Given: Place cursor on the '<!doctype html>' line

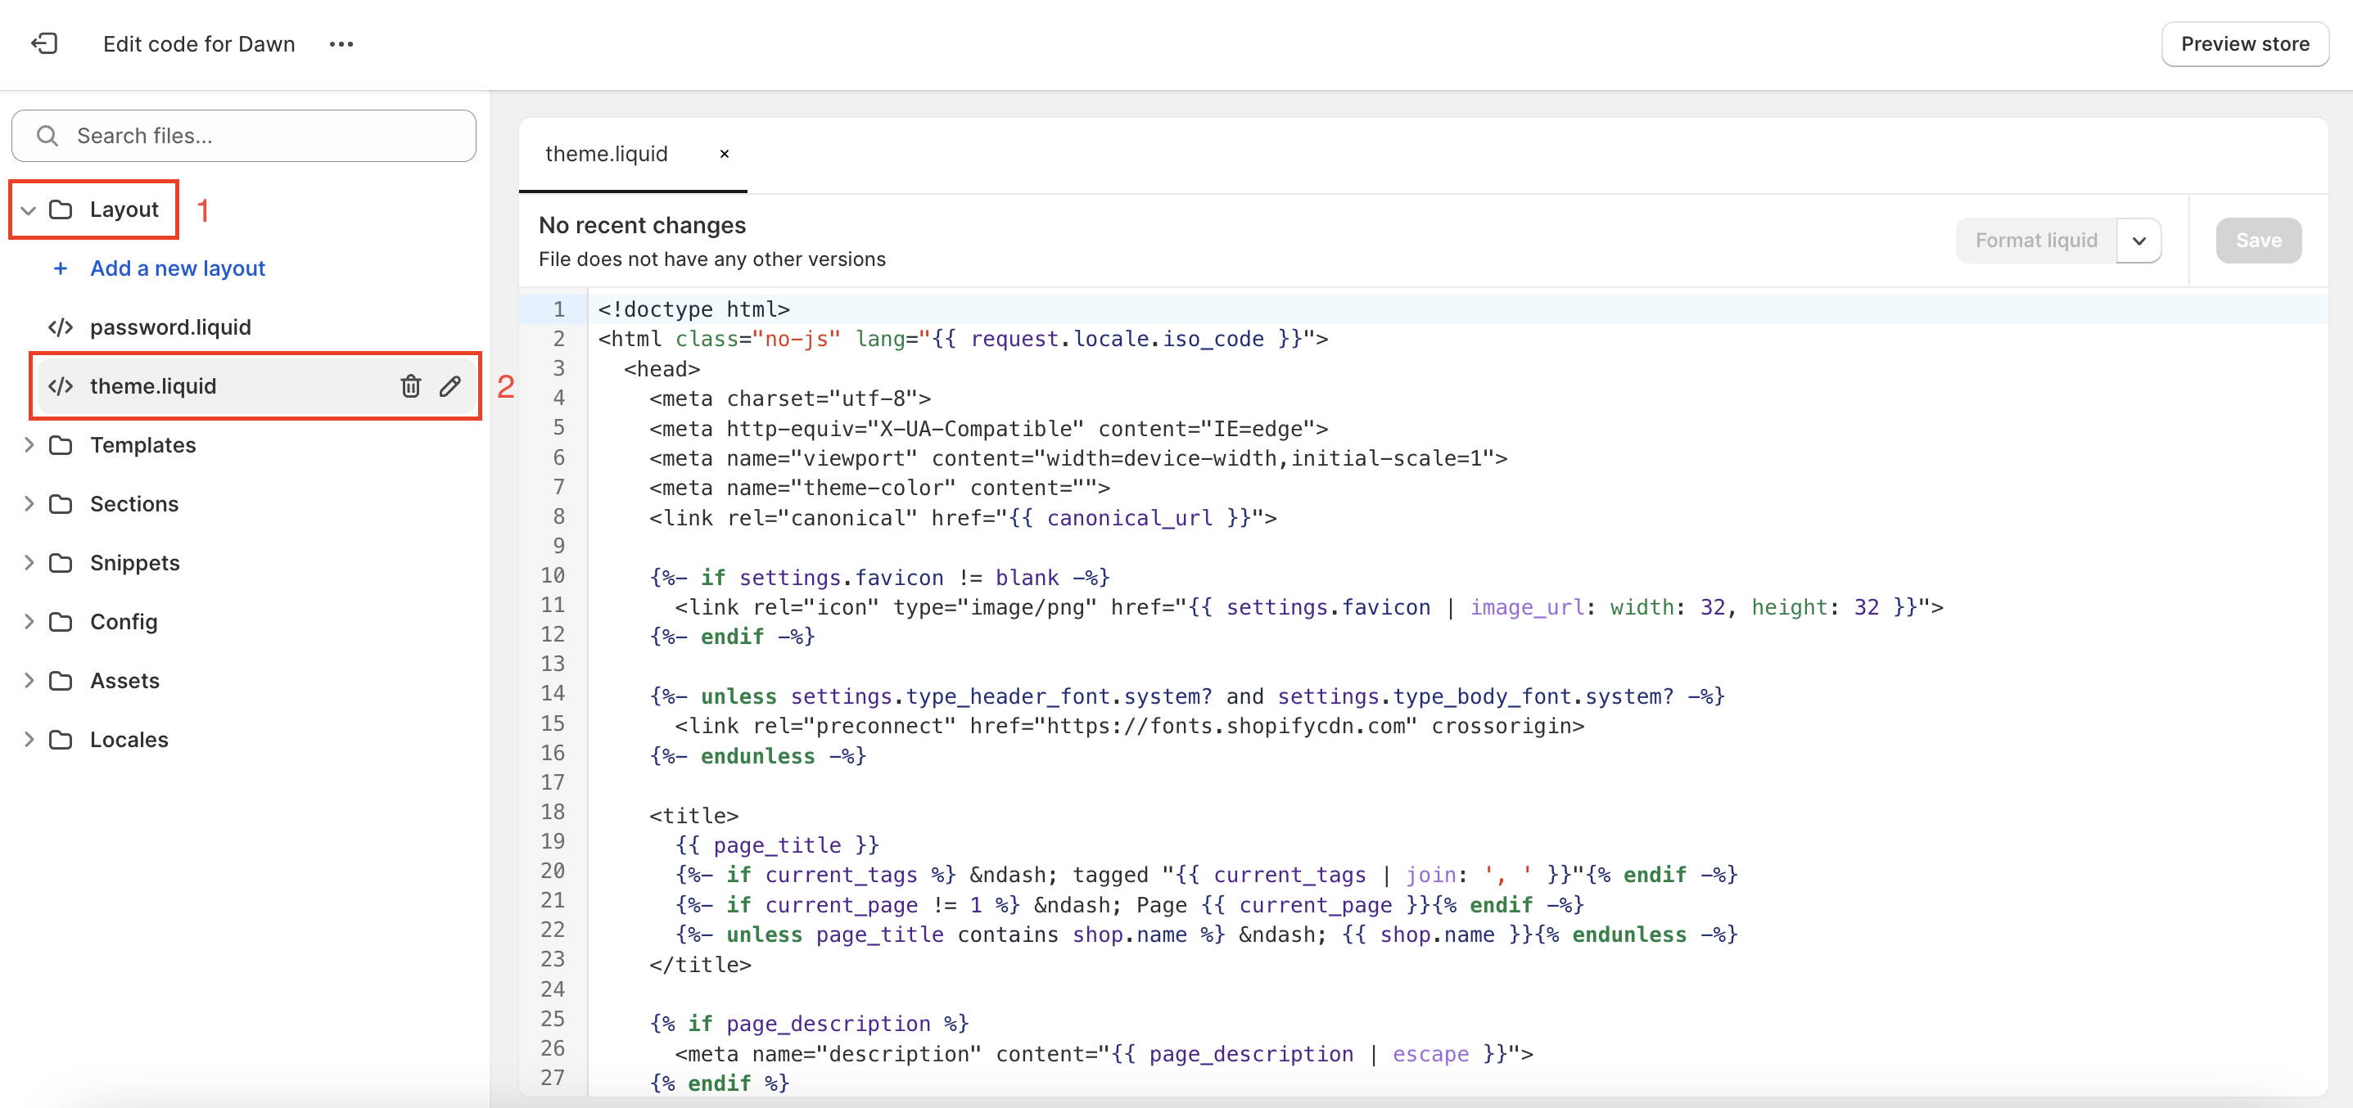Looking at the screenshot, I should pos(693,309).
